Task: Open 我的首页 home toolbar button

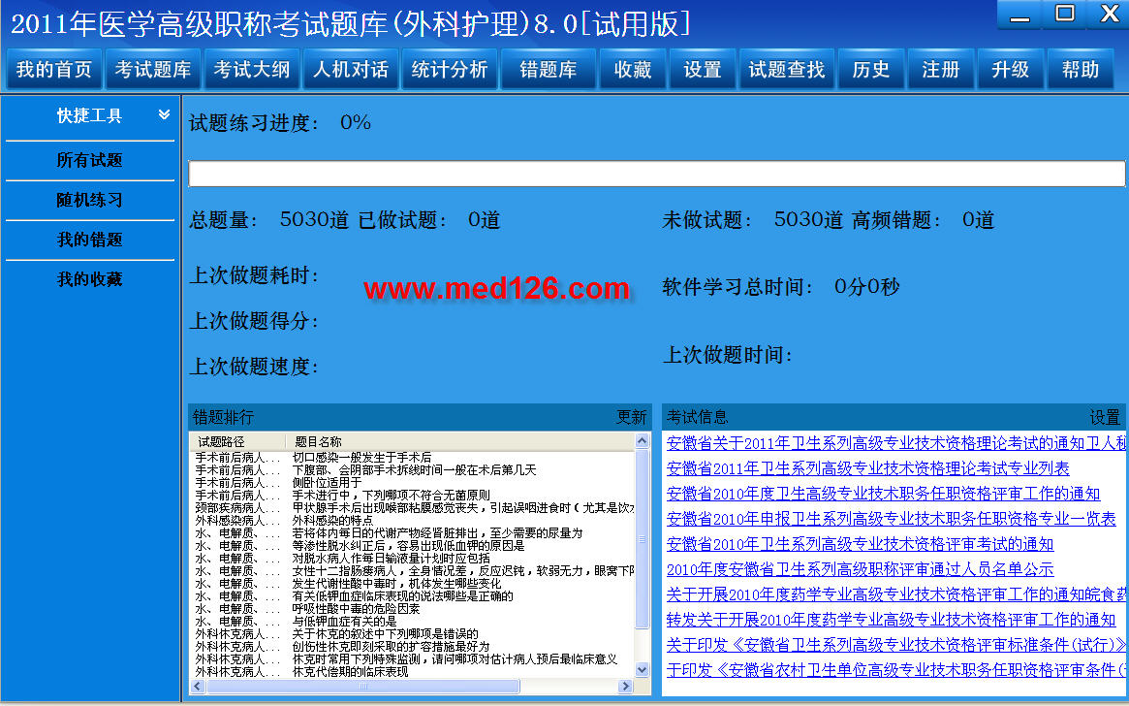Action: coord(54,70)
